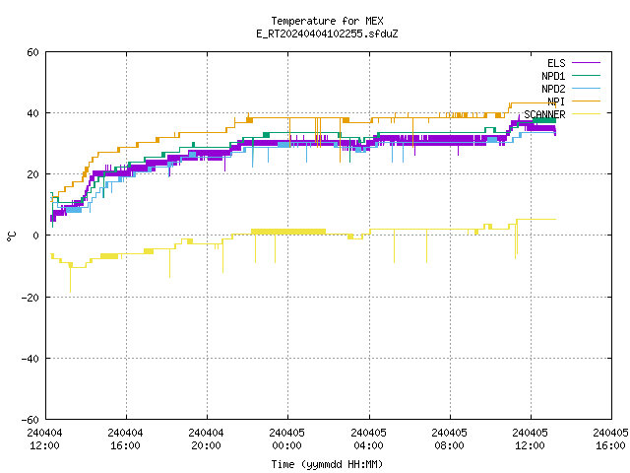Image resolution: width=630 pixels, height=473 pixels.
Task: Click the y-axis tick label 0
Action: (x=35, y=236)
